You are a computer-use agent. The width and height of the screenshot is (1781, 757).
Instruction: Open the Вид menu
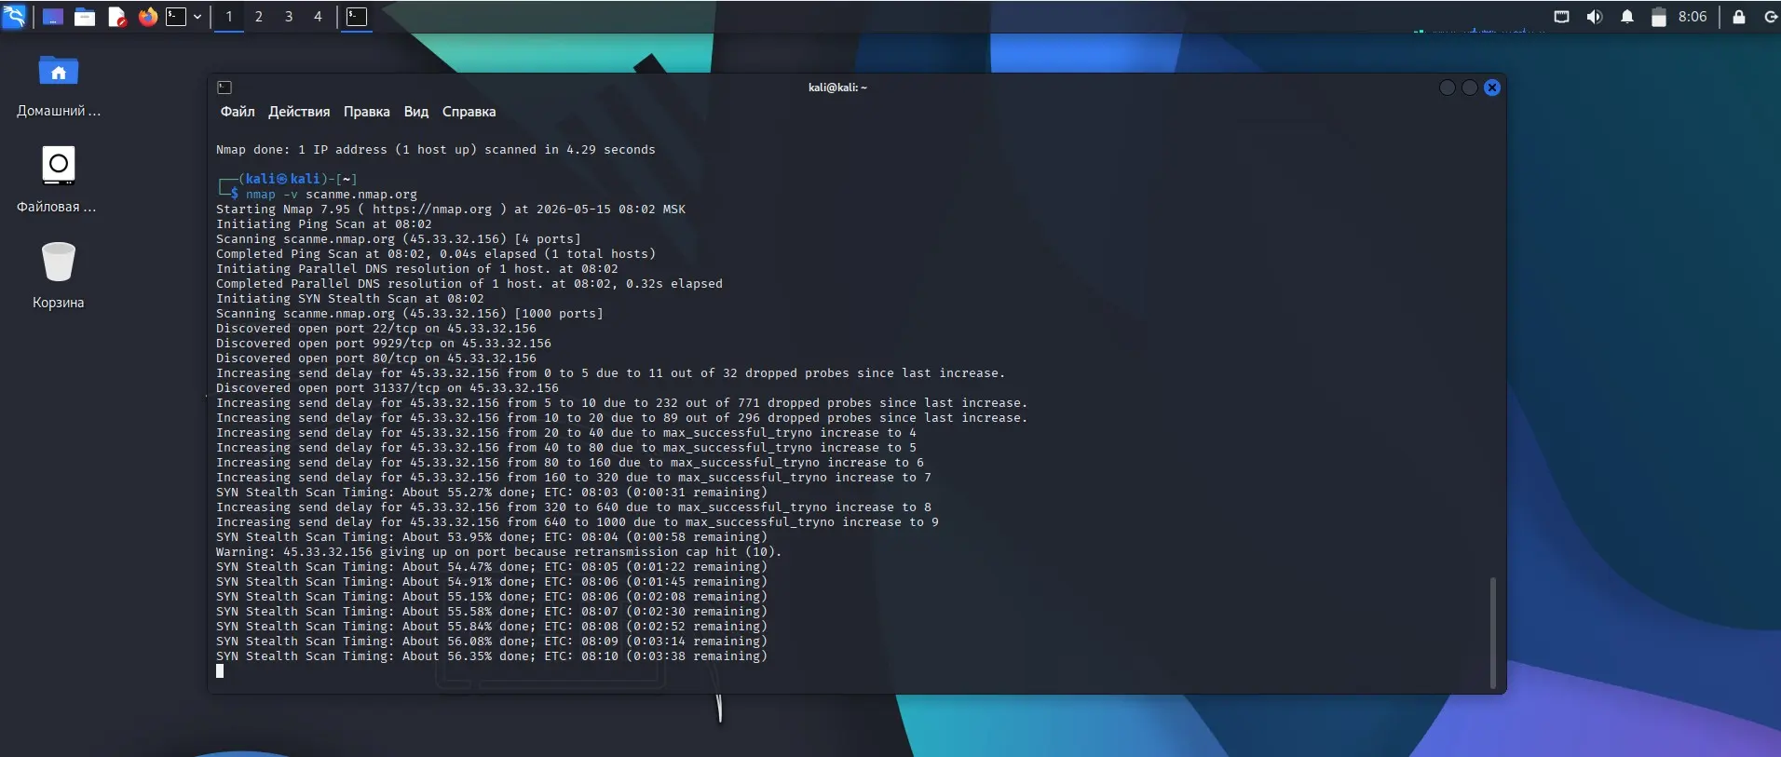click(416, 112)
